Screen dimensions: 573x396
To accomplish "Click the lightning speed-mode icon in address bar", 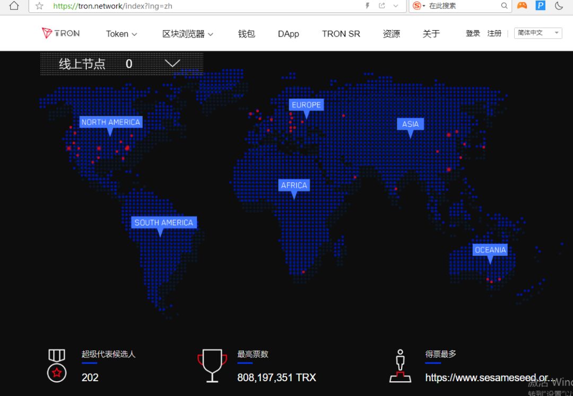I will click(x=368, y=5).
